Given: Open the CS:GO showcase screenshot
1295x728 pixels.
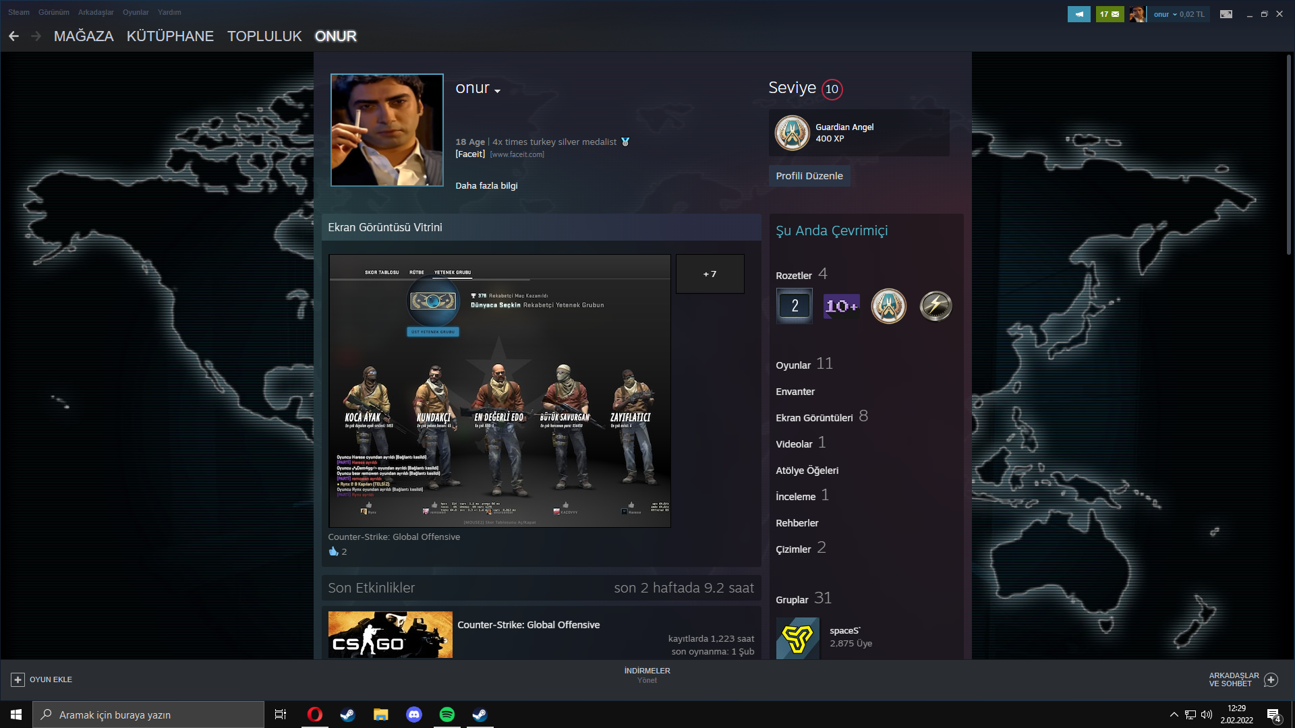Looking at the screenshot, I should [x=500, y=390].
